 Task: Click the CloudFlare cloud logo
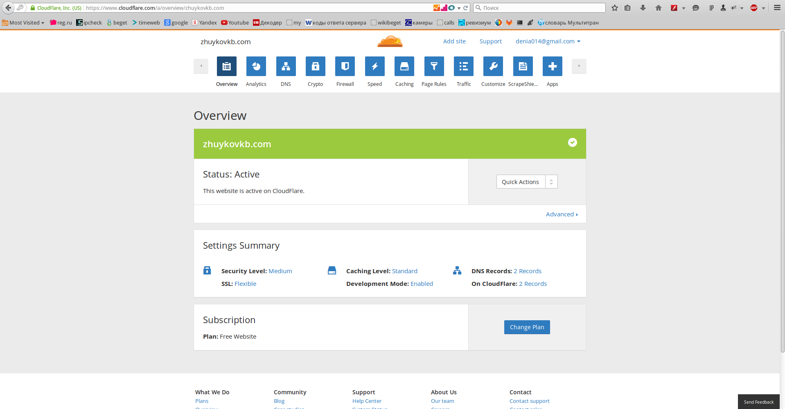click(x=390, y=41)
